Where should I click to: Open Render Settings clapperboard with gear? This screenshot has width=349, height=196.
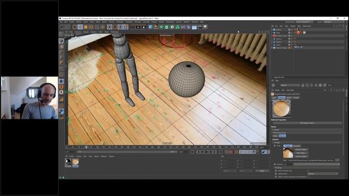(143, 27)
